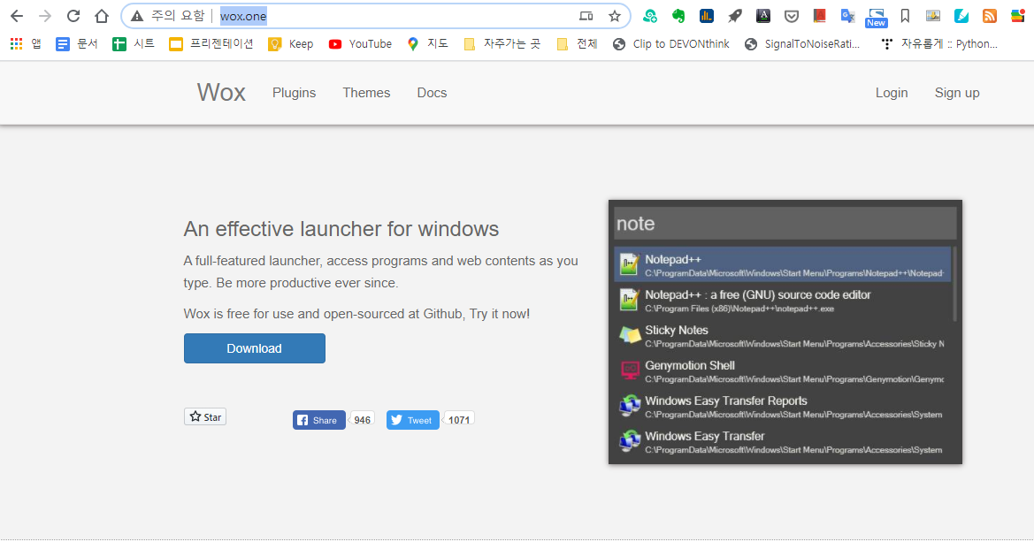Open the 지도 Maps bookmark
The width and height of the screenshot is (1034, 542).
427,43
